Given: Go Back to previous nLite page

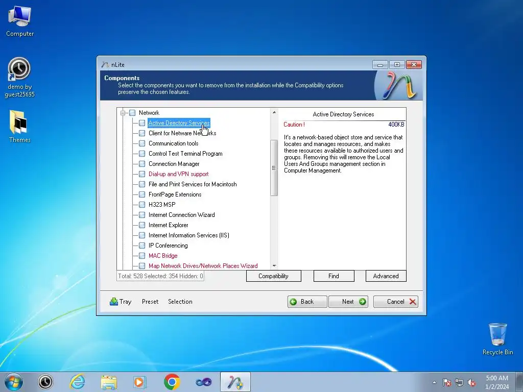Looking at the screenshot, I should (x=307, y=302).
